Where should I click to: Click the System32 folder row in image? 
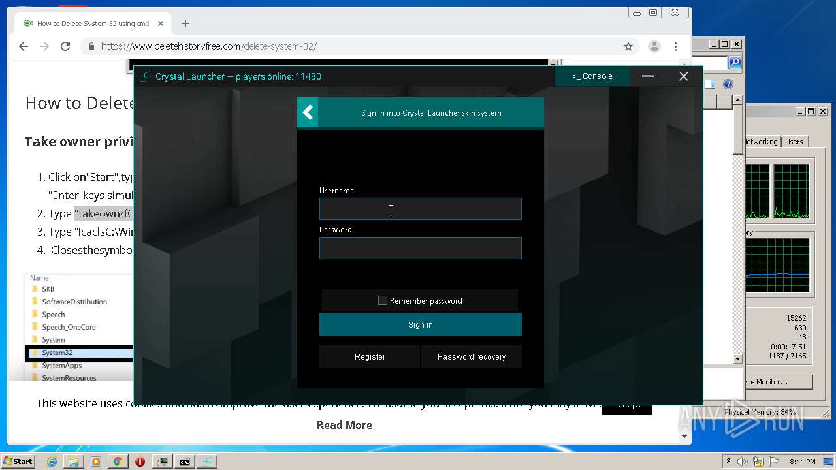coord(79,352)
